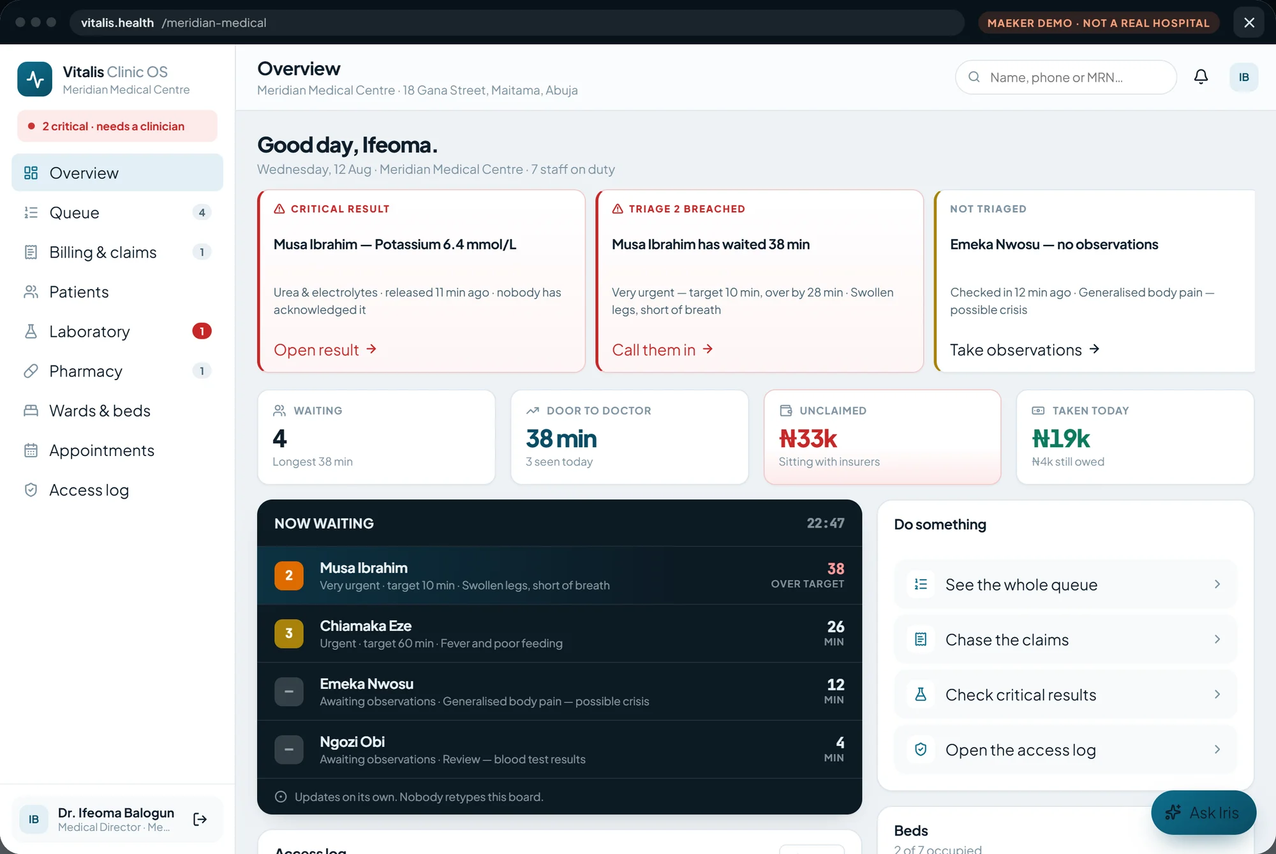Select Open the access log action

pos(1065,749)
